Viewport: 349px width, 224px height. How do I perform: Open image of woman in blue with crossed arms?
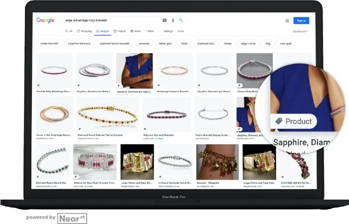click(135, 71)
